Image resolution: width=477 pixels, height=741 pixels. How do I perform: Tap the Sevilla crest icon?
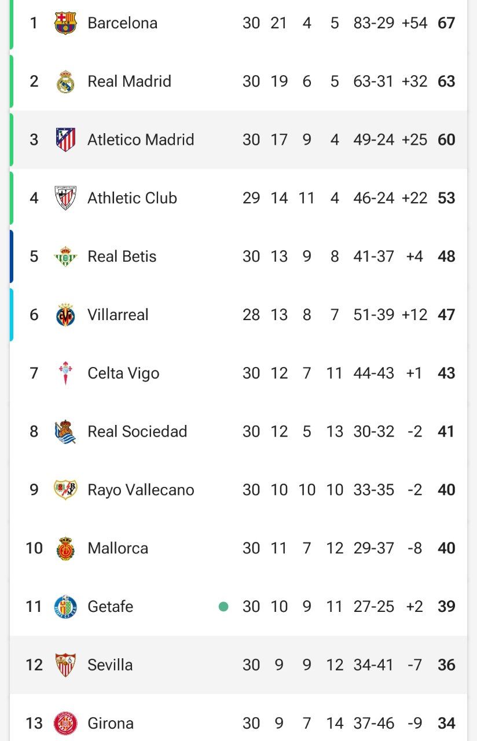65,665
